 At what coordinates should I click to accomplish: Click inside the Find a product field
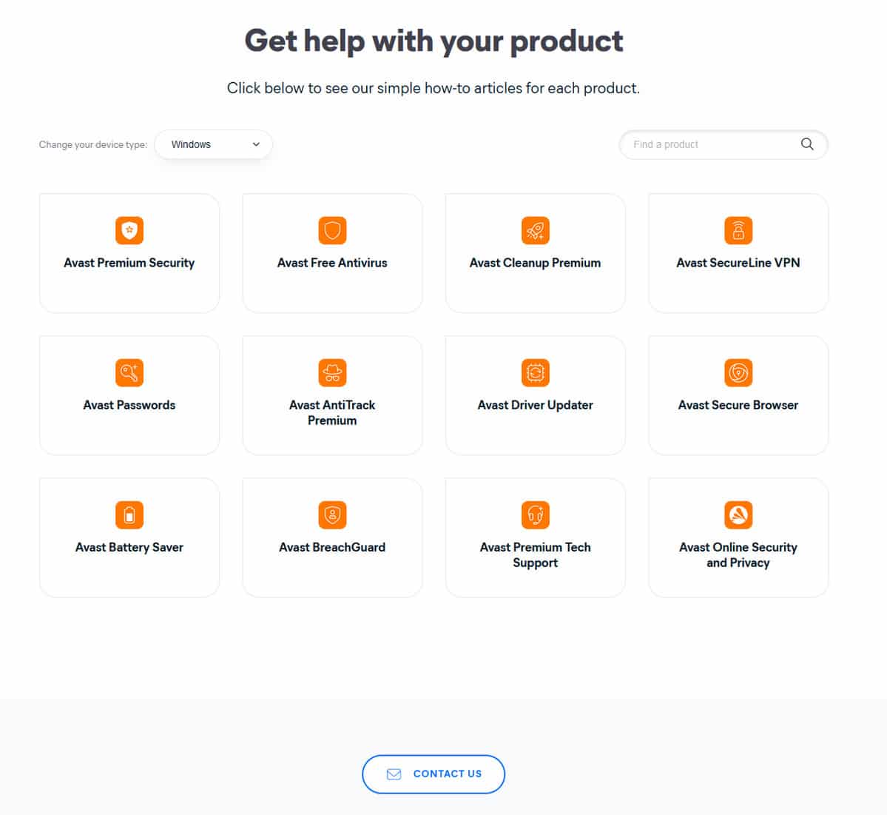pyautogui.click(x=710, y=144)
